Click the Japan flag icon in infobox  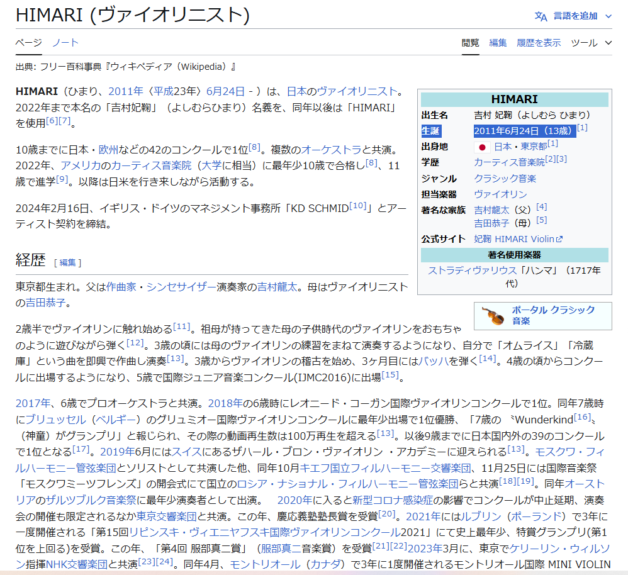(x=482, y=147)
